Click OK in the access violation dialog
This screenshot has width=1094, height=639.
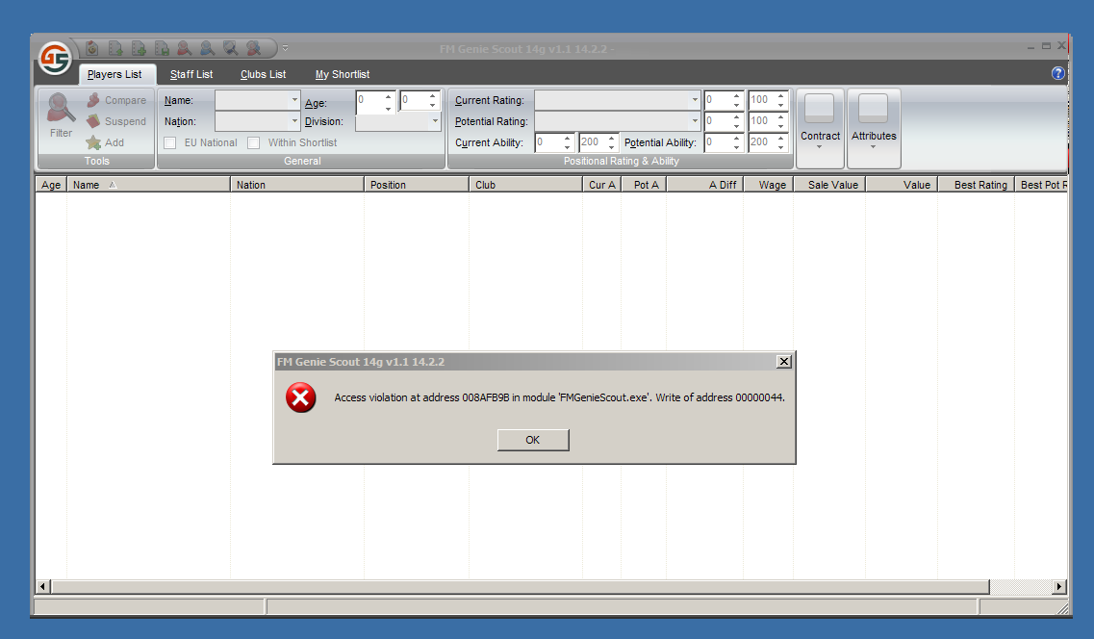(533, 440)
